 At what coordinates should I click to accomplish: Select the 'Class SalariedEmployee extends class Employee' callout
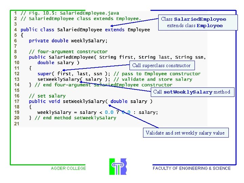(198, 23)
